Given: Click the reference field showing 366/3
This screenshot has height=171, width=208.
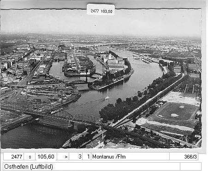Looking at the screenshot, I should point(184,157).
